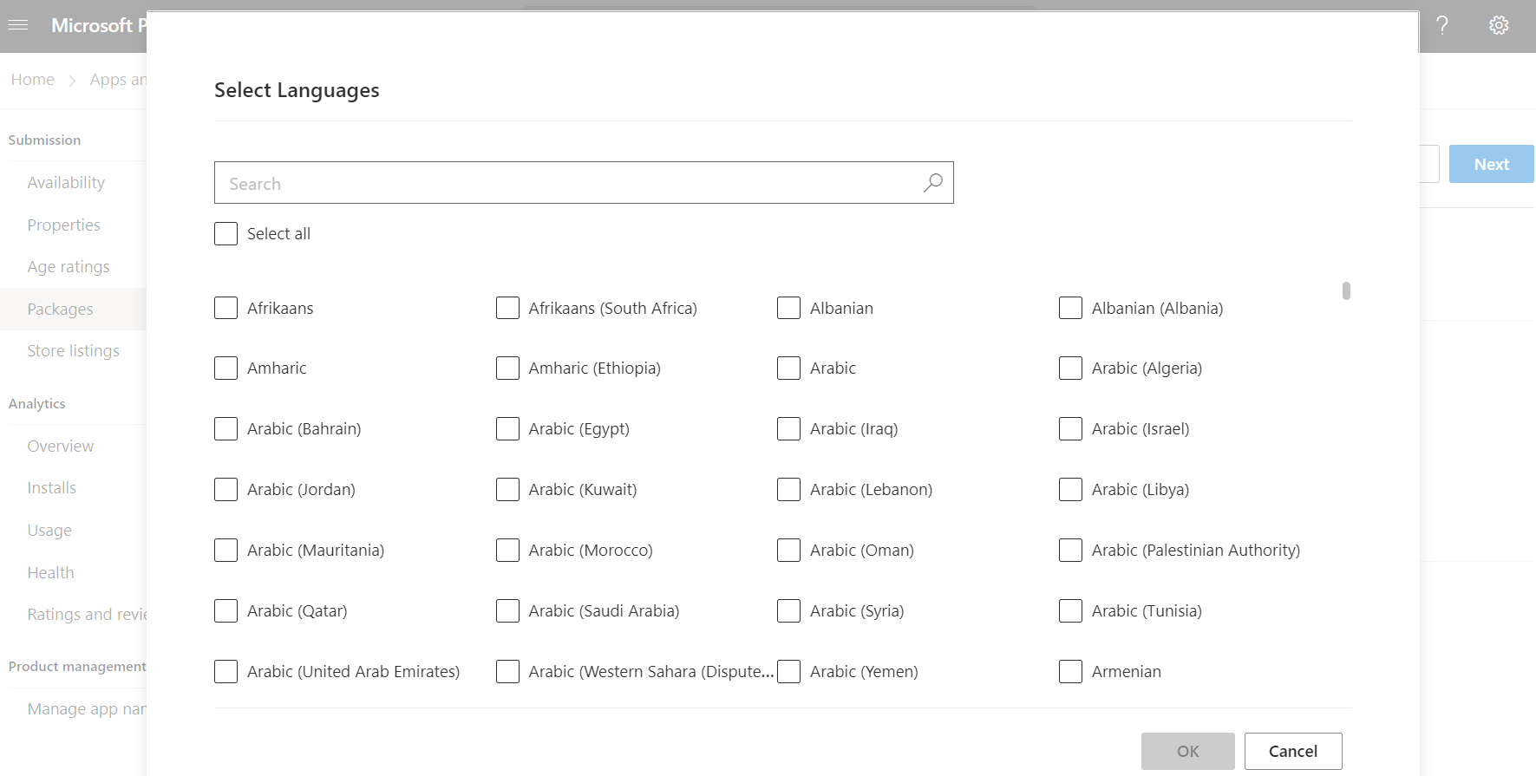Open Health analytics page
The width and height of the screenshot is (1536, 776).
51,573
